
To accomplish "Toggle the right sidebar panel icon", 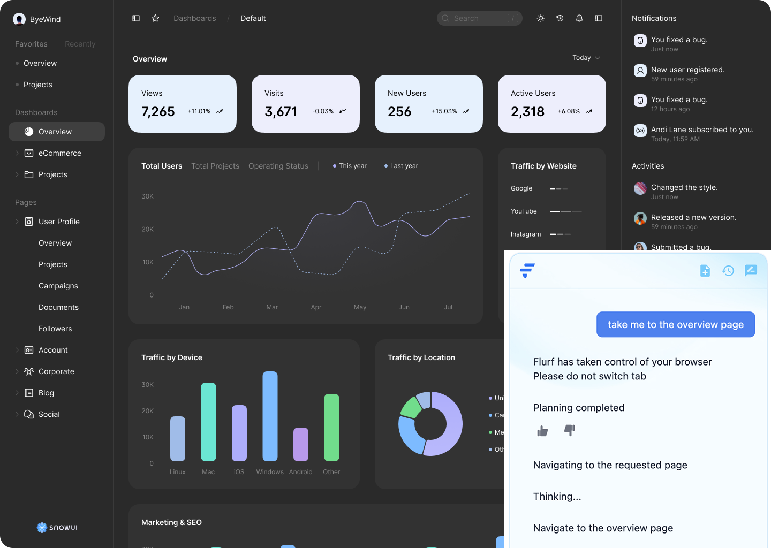I will [x=599, y=18].
